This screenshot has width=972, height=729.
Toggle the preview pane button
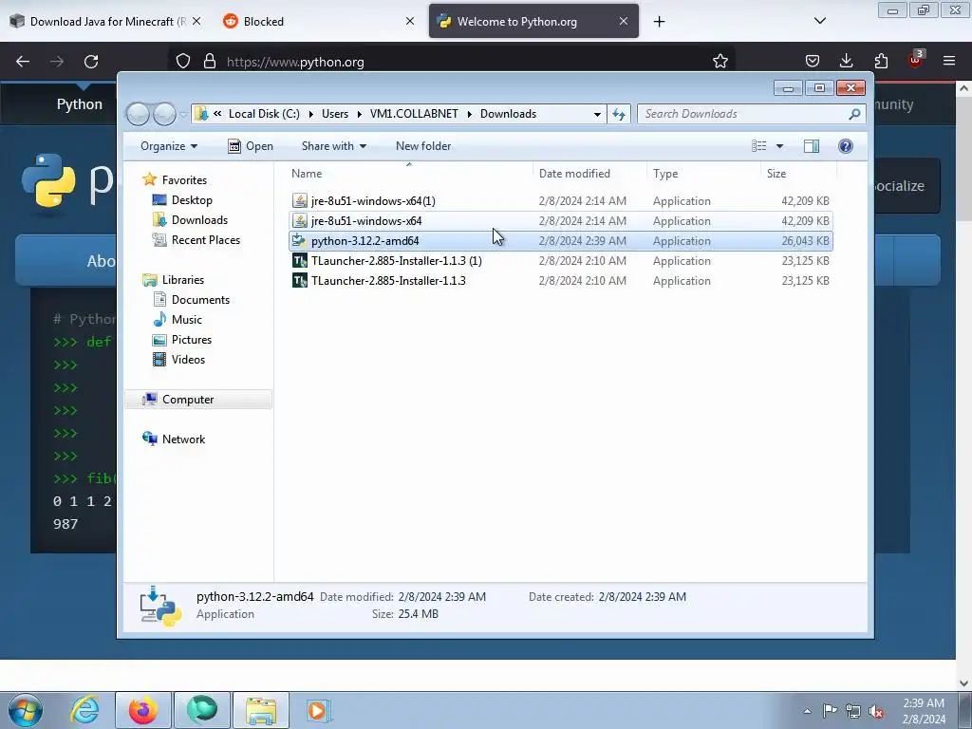(812, 146)
